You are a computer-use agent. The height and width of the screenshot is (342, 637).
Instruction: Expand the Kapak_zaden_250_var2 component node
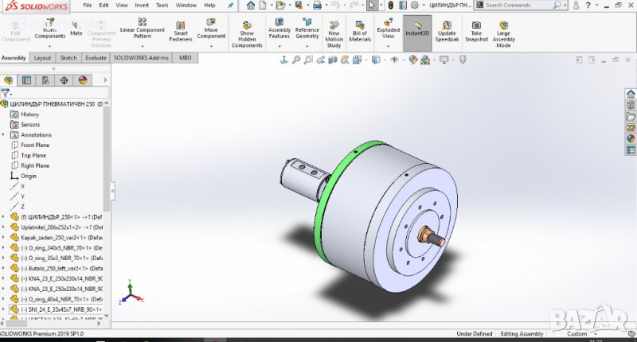coord(6,237)
